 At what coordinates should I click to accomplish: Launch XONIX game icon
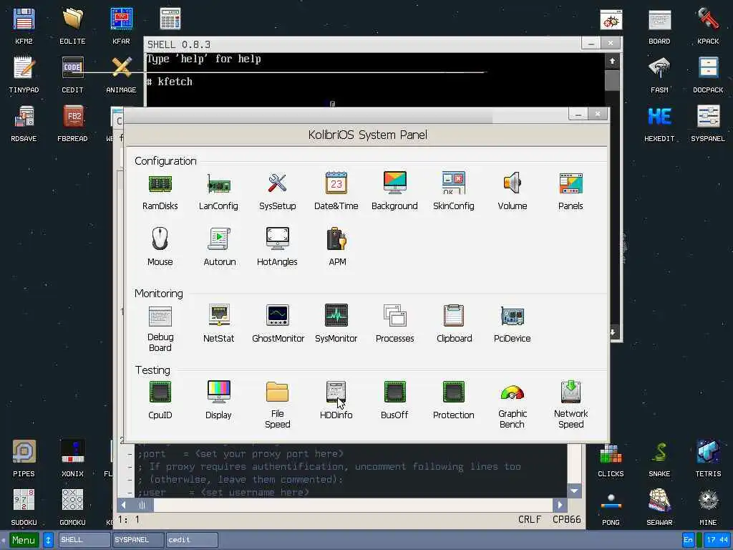tap(72, 459)
